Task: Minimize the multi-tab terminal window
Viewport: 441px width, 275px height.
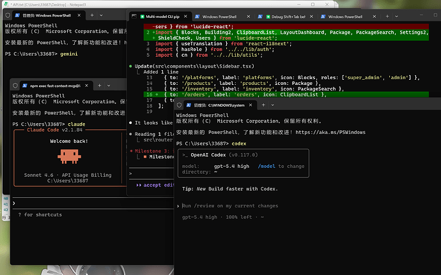Action: point(421,15)
